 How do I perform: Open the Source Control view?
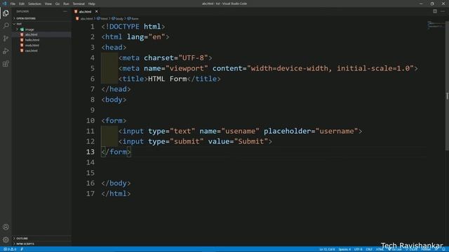pyautogui.click(x=6, y=38)
